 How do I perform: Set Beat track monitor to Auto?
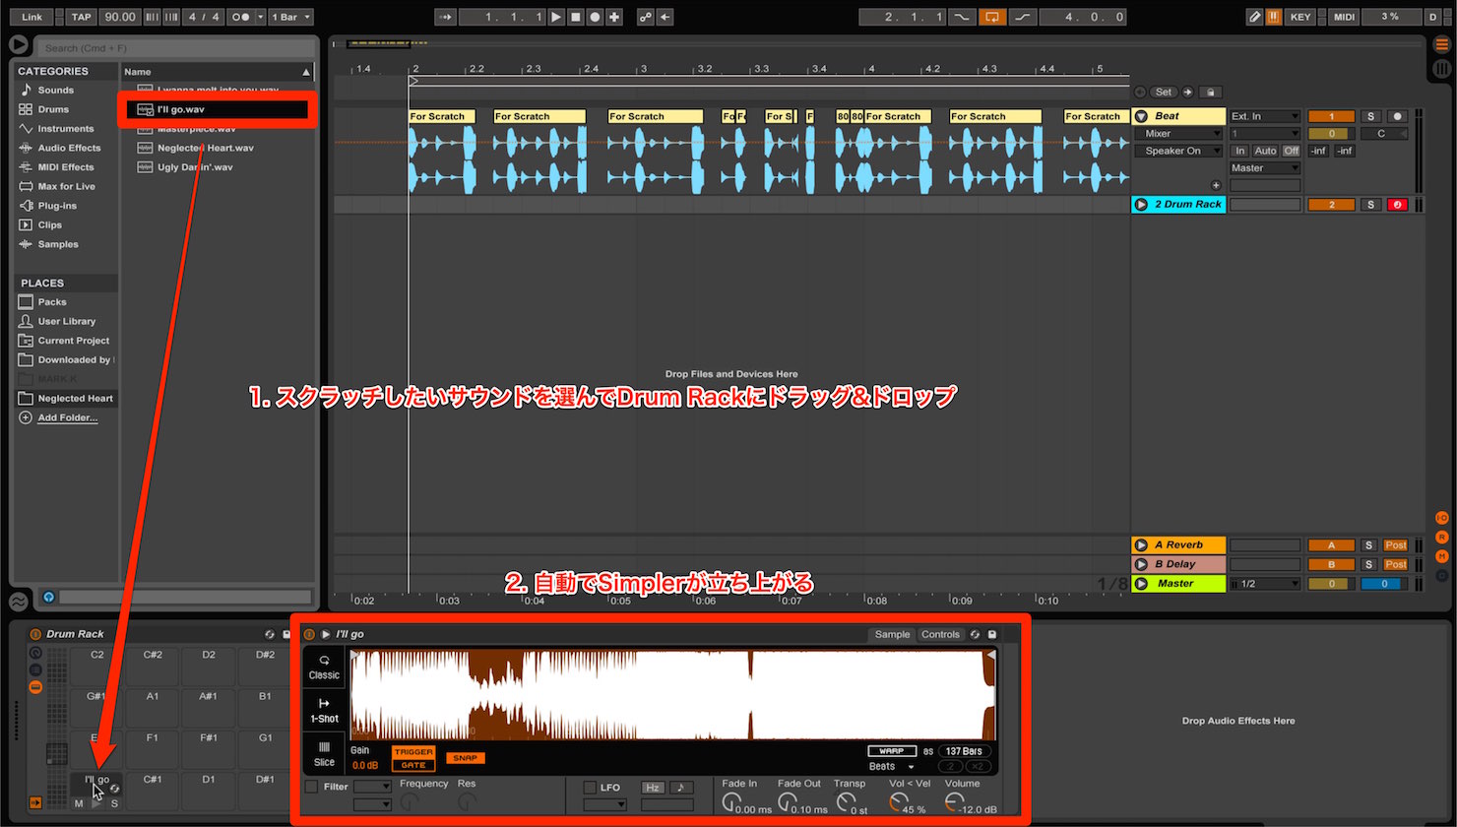tap(1265, 152)
